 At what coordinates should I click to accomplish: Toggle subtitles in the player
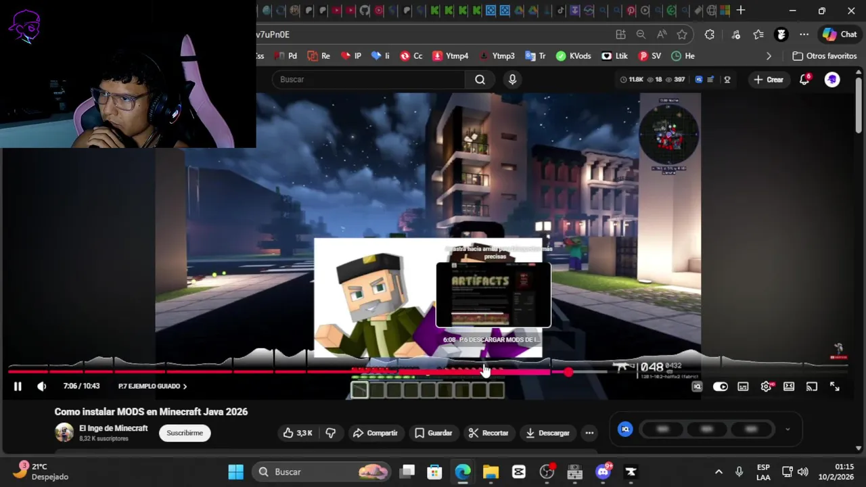click(x=743, y=386)
